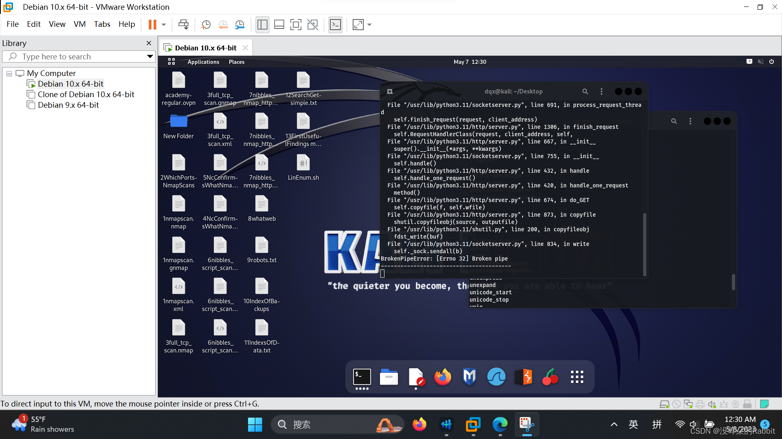The height and width of the screenshot is (439, 782).
Task: Revert the VM to its previous snapshot
Action: [x=223, y=25]
